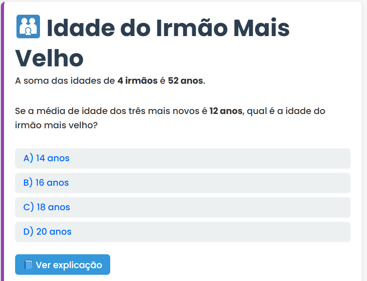Select answer option A) 14 anos

tap(183, 158)
